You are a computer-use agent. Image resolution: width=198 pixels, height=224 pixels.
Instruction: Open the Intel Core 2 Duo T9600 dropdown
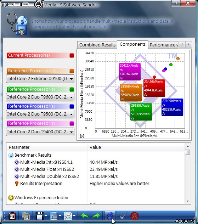pos(40,97)
